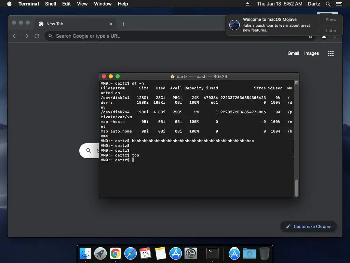Click the eject icon in menu bar

pyautogui.click(x=247, y=4)
